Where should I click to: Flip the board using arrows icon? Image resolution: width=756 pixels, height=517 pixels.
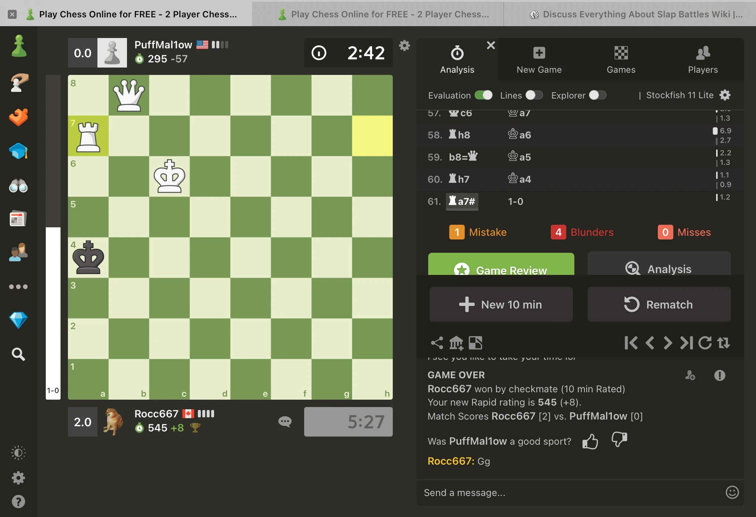click(724, 343)
